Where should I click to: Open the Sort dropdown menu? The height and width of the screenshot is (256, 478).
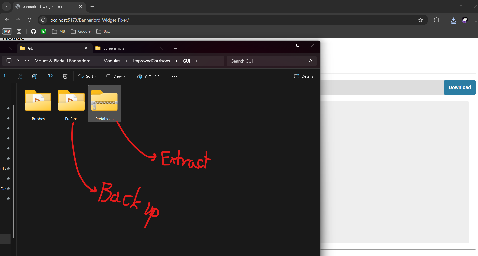[88, 76]
